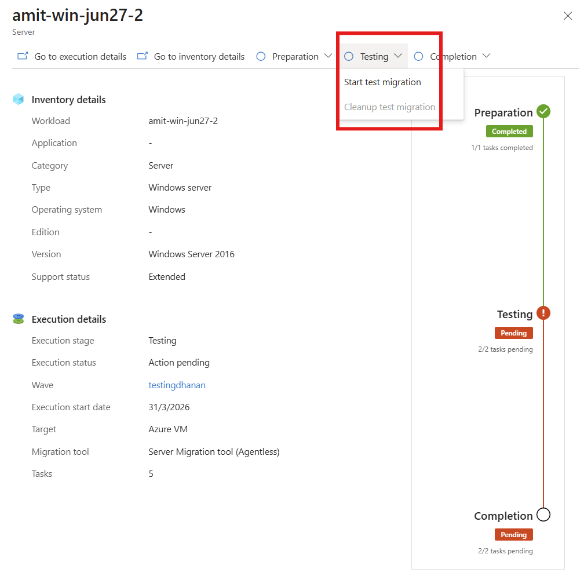Click the green Preparation checkmark icon

(543, 111)
